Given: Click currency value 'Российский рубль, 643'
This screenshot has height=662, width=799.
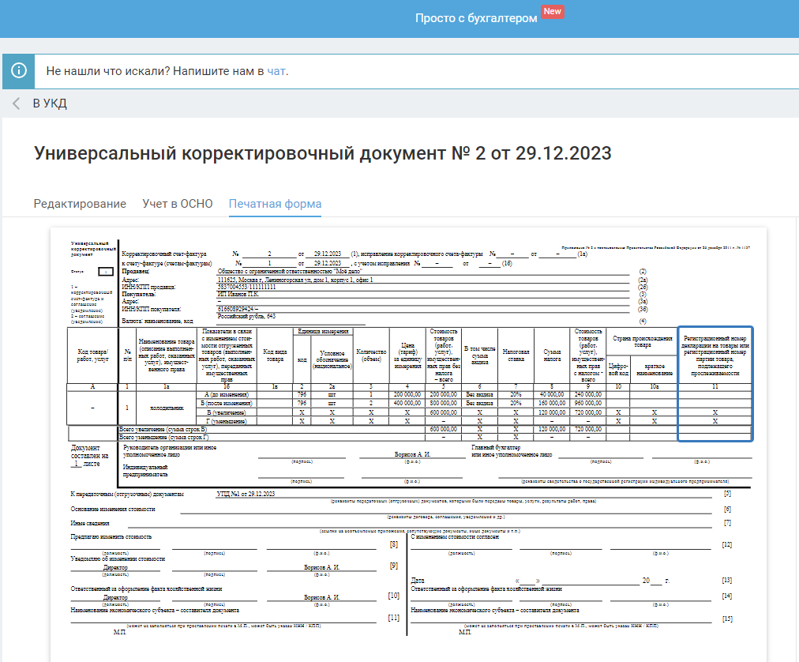Looking at the screenshot, I should tap(246, 316).
